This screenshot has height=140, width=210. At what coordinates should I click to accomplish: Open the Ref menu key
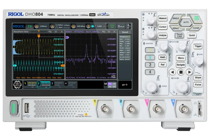pos(162,65)
